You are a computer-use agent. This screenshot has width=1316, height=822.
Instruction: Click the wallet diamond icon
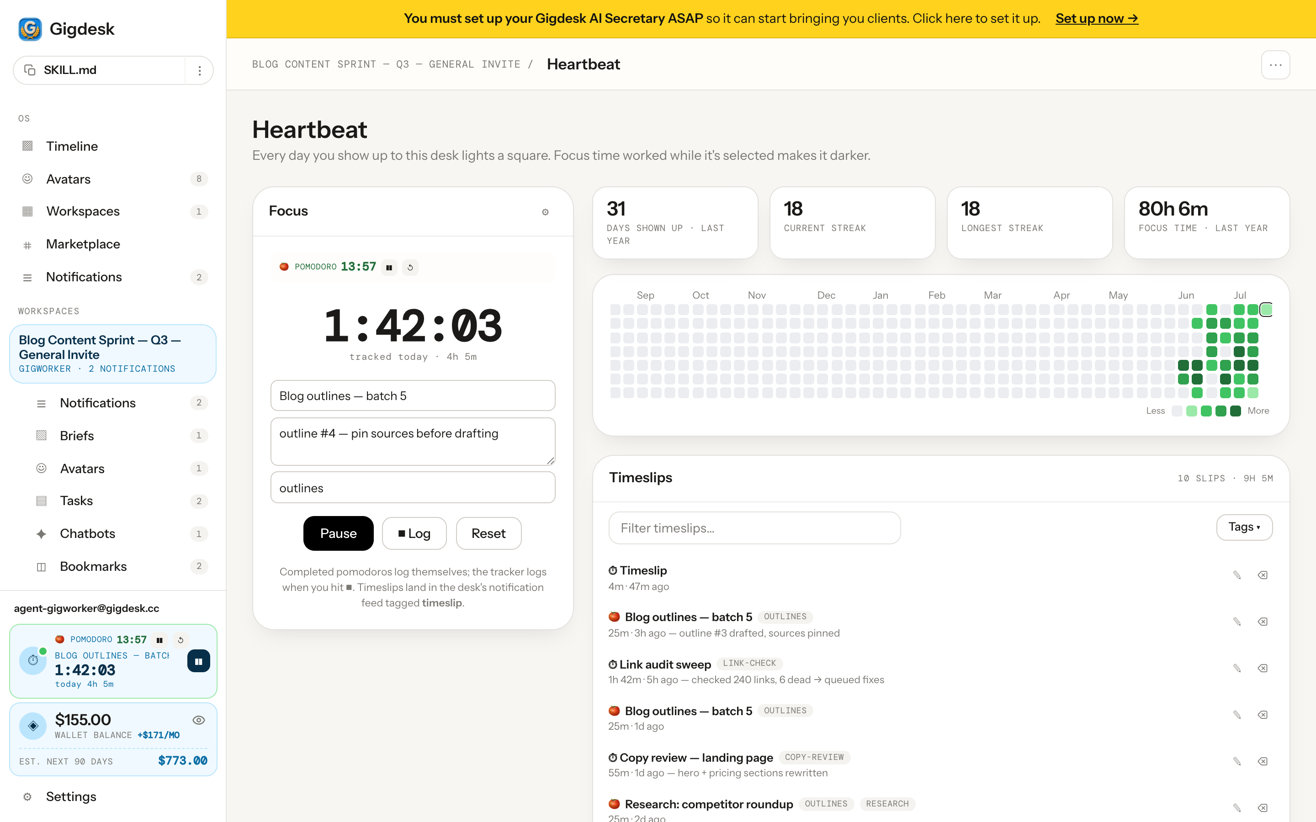tap(33, 726)
